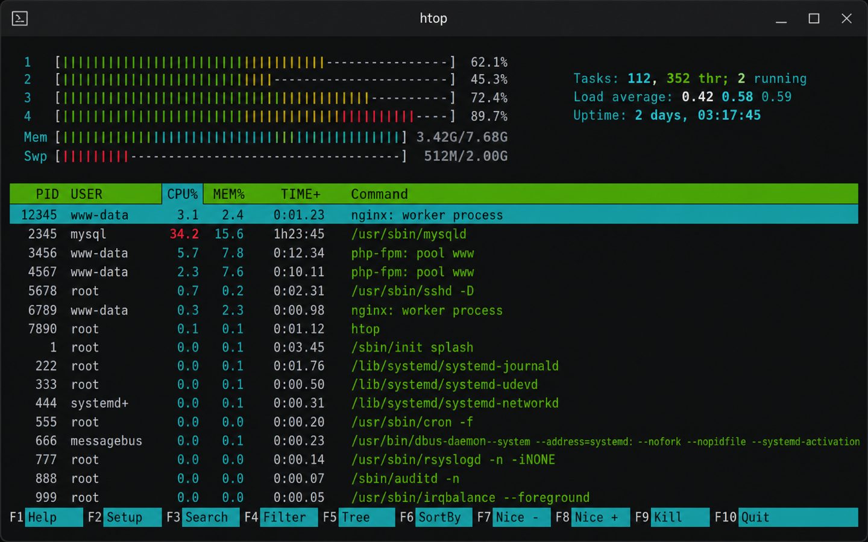The width and height of the screenshot is (868, 542).
Task: Click the F7 Nice - button
Action: point(514,517)
